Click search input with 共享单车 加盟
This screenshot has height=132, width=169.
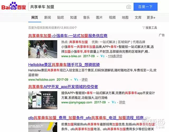click(81, 7)
